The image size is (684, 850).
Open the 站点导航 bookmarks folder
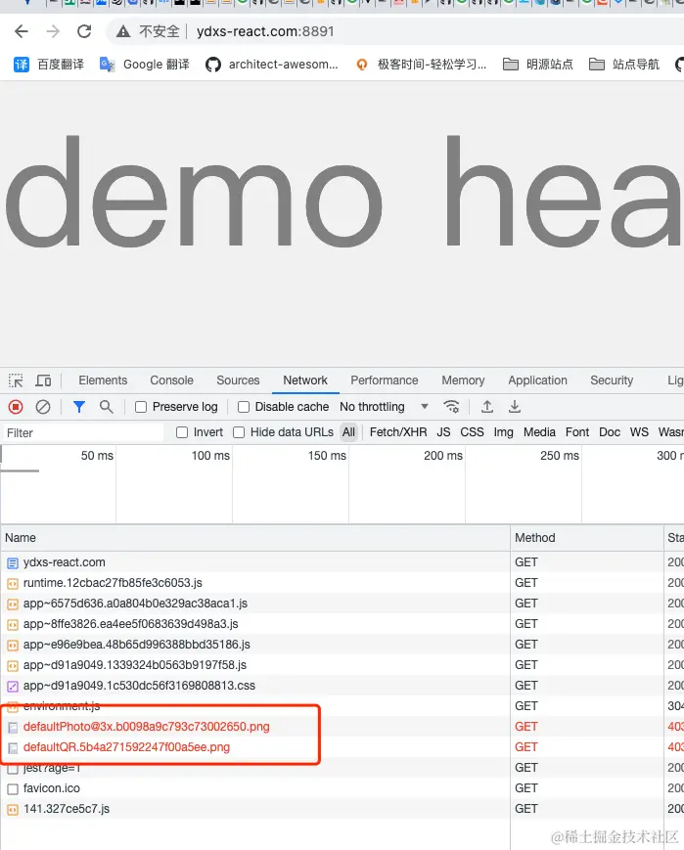pos(623,65)
